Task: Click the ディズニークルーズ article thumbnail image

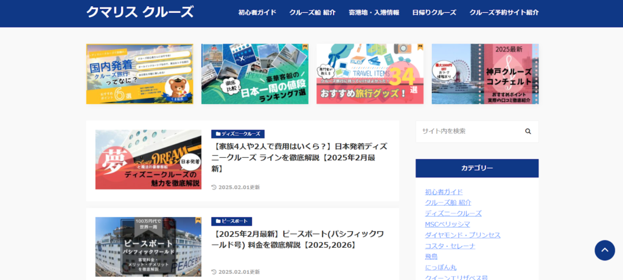Action: click(x=148, y=159)
